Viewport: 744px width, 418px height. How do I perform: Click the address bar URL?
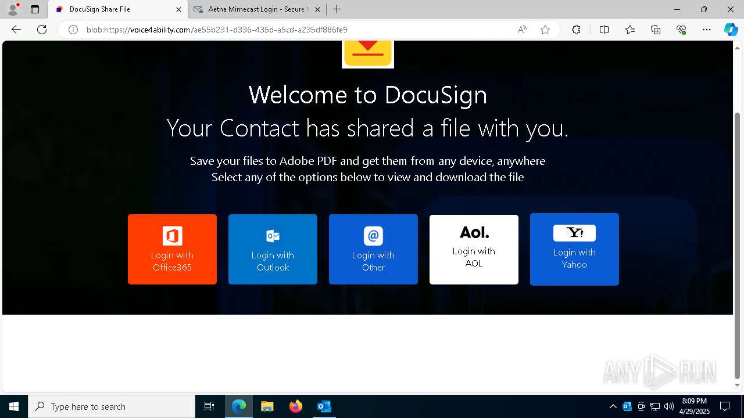tap(217, 30)
